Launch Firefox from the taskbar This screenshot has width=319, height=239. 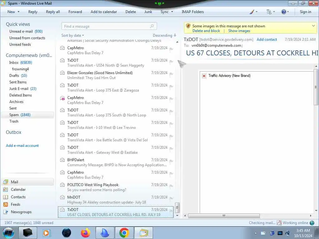click(x=85, y=233)
